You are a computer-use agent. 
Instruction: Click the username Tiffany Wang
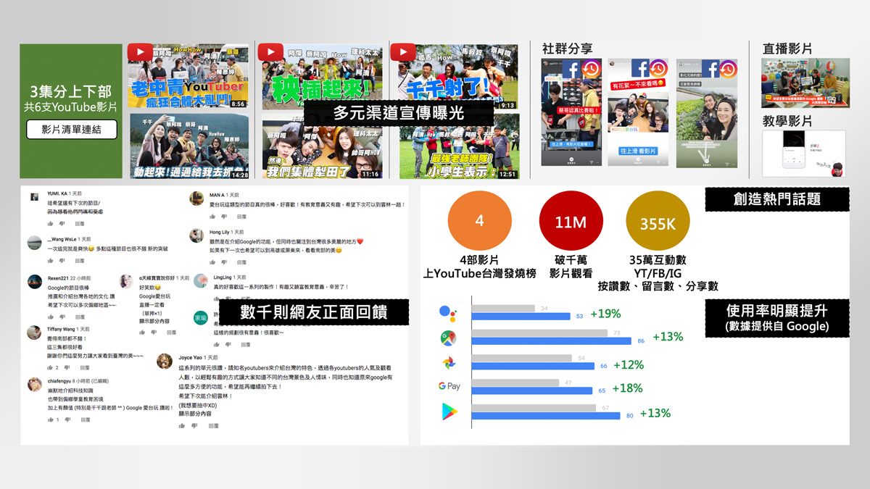[62, 330]
